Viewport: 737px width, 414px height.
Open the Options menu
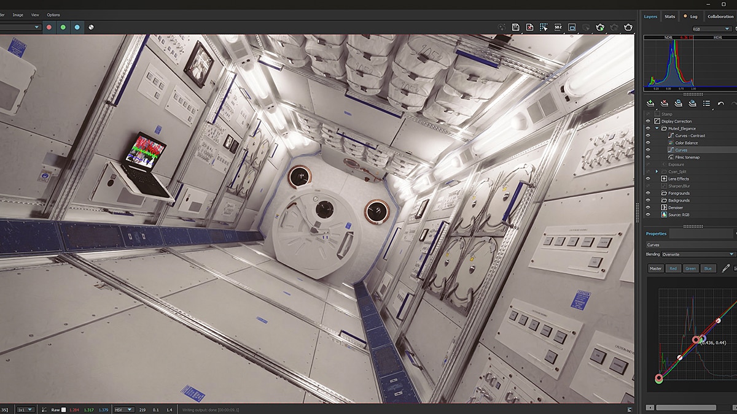[53, 15]
